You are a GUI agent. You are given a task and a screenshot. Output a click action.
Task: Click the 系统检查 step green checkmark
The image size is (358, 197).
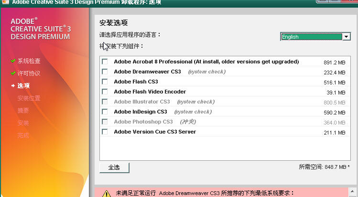pos(13,61)
